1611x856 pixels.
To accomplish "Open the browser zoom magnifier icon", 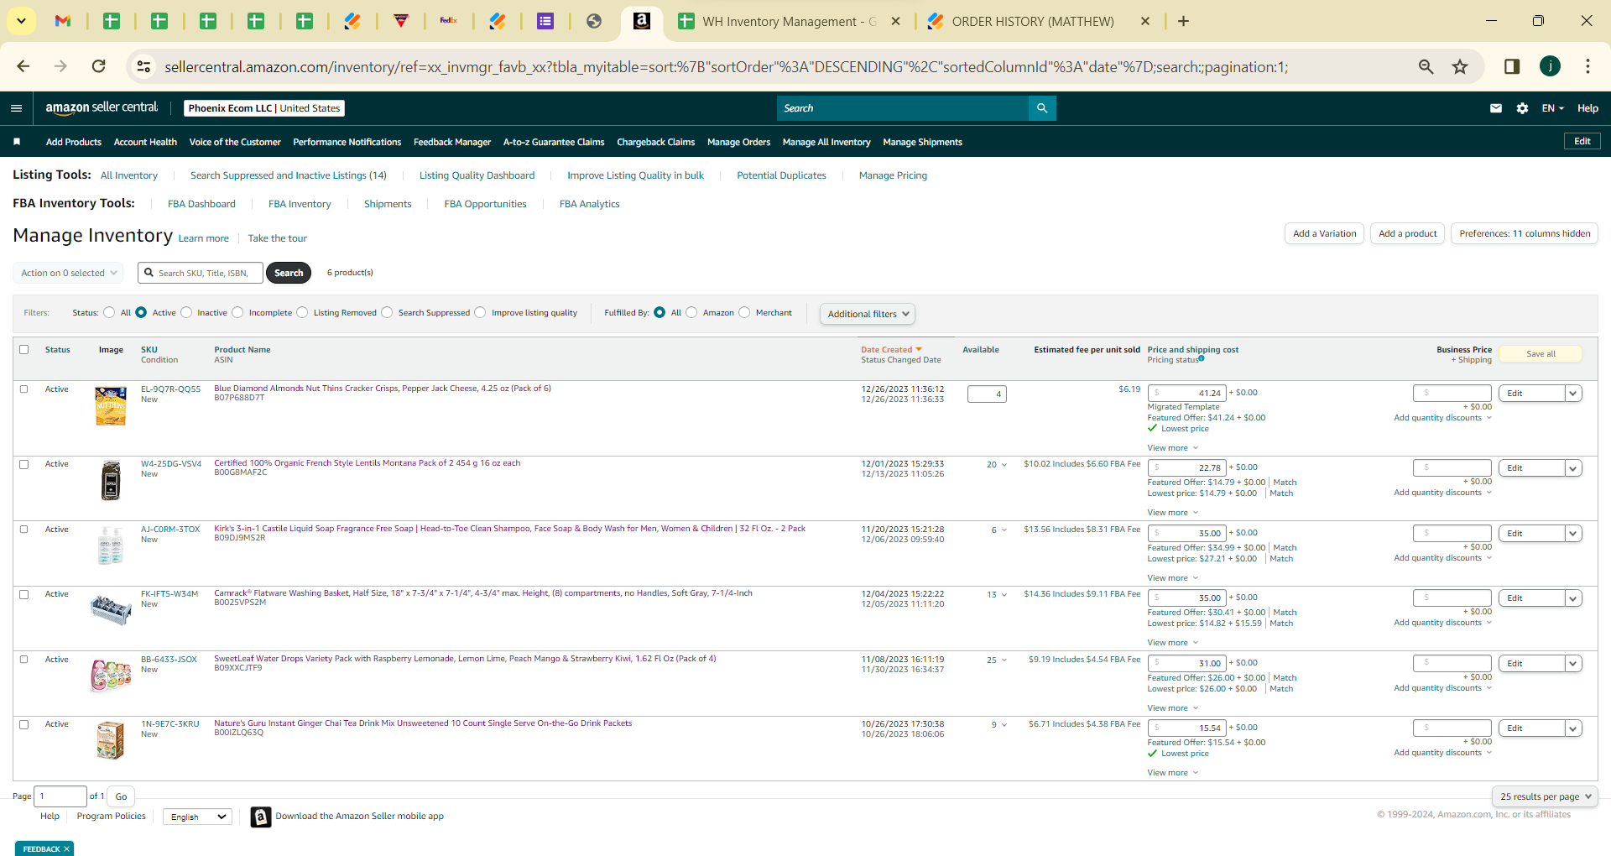I will tap(1426, 66).
